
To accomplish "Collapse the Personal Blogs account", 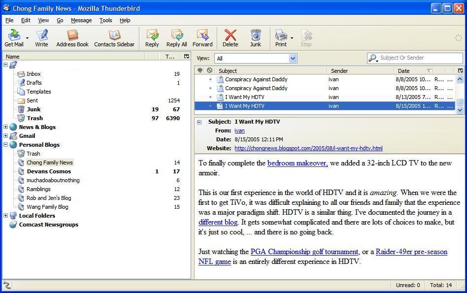I will pos(5,145).
